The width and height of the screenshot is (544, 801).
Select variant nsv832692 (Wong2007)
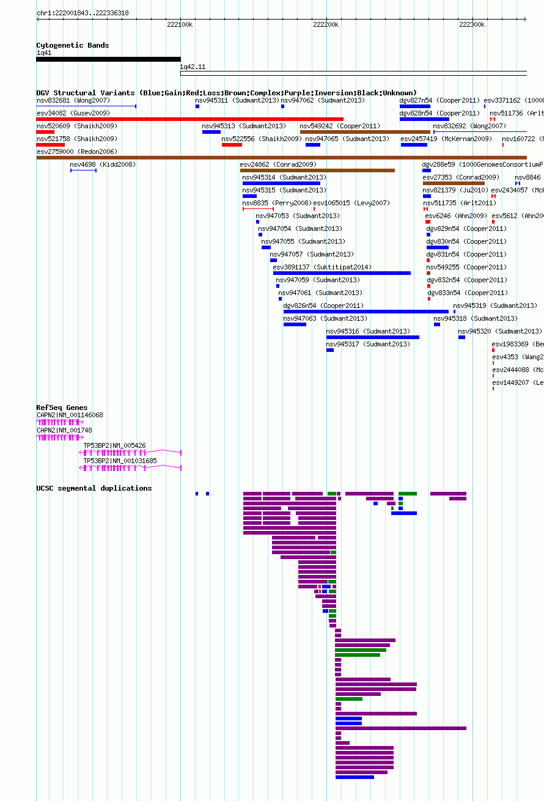point(469,126)
